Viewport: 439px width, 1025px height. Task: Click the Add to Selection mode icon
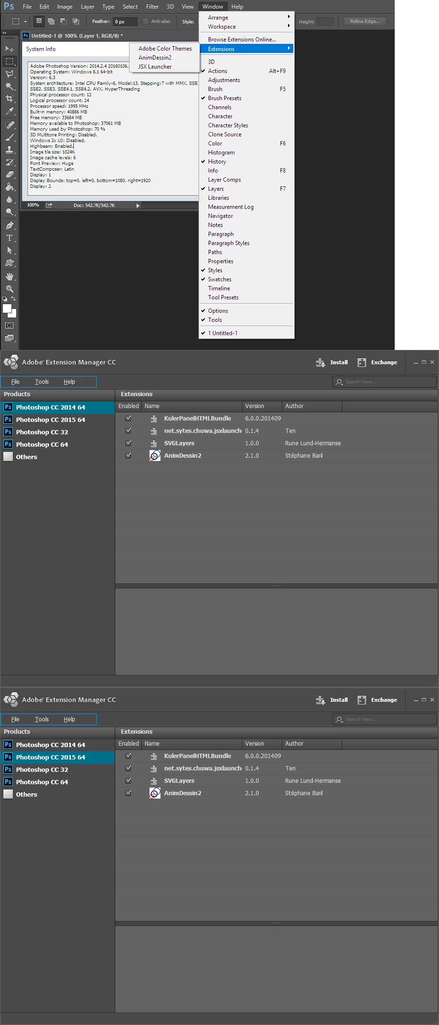pos(51,21)
